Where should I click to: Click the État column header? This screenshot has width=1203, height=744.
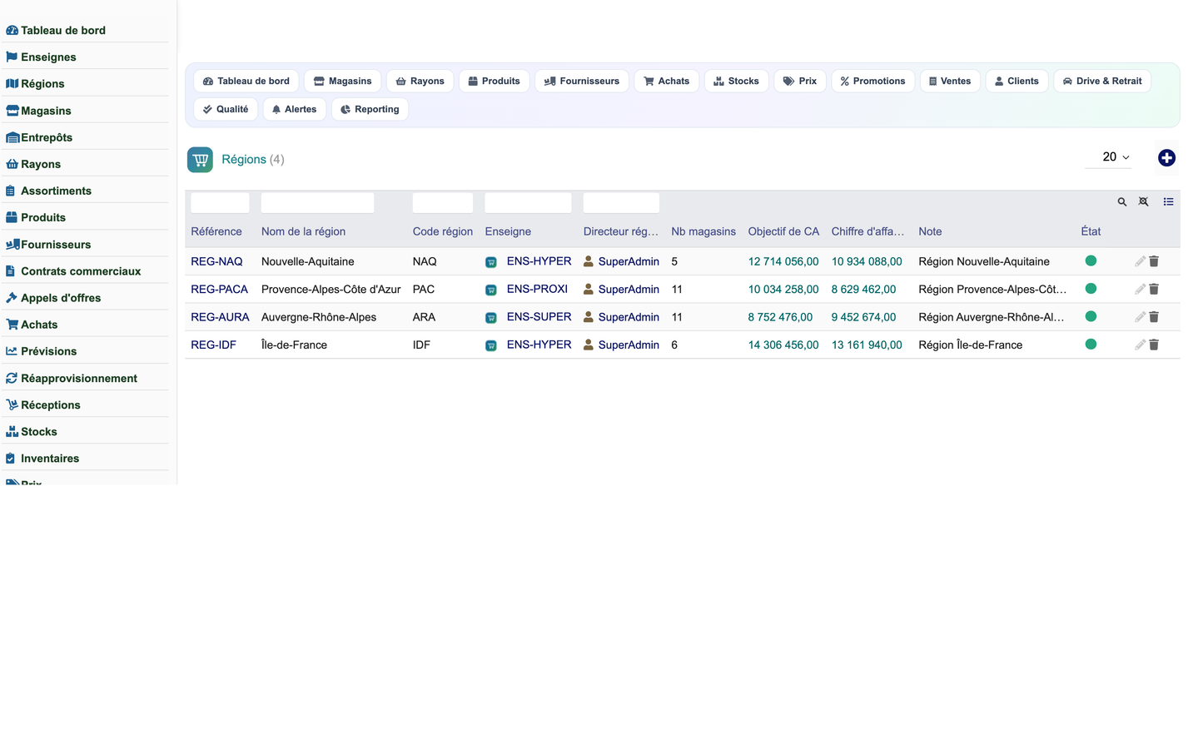(x=1091, y=232)
